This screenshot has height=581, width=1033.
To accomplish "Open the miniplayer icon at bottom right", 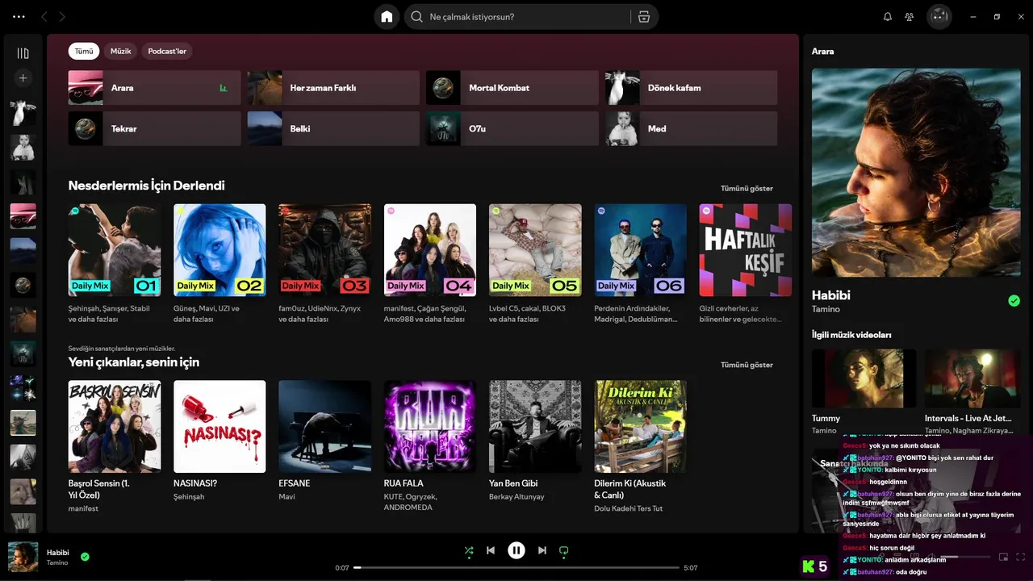I will 1003,557.
